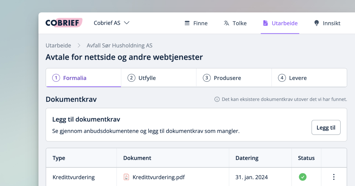Click the Legg til button
355x186 pixels.
click(326, 127)
